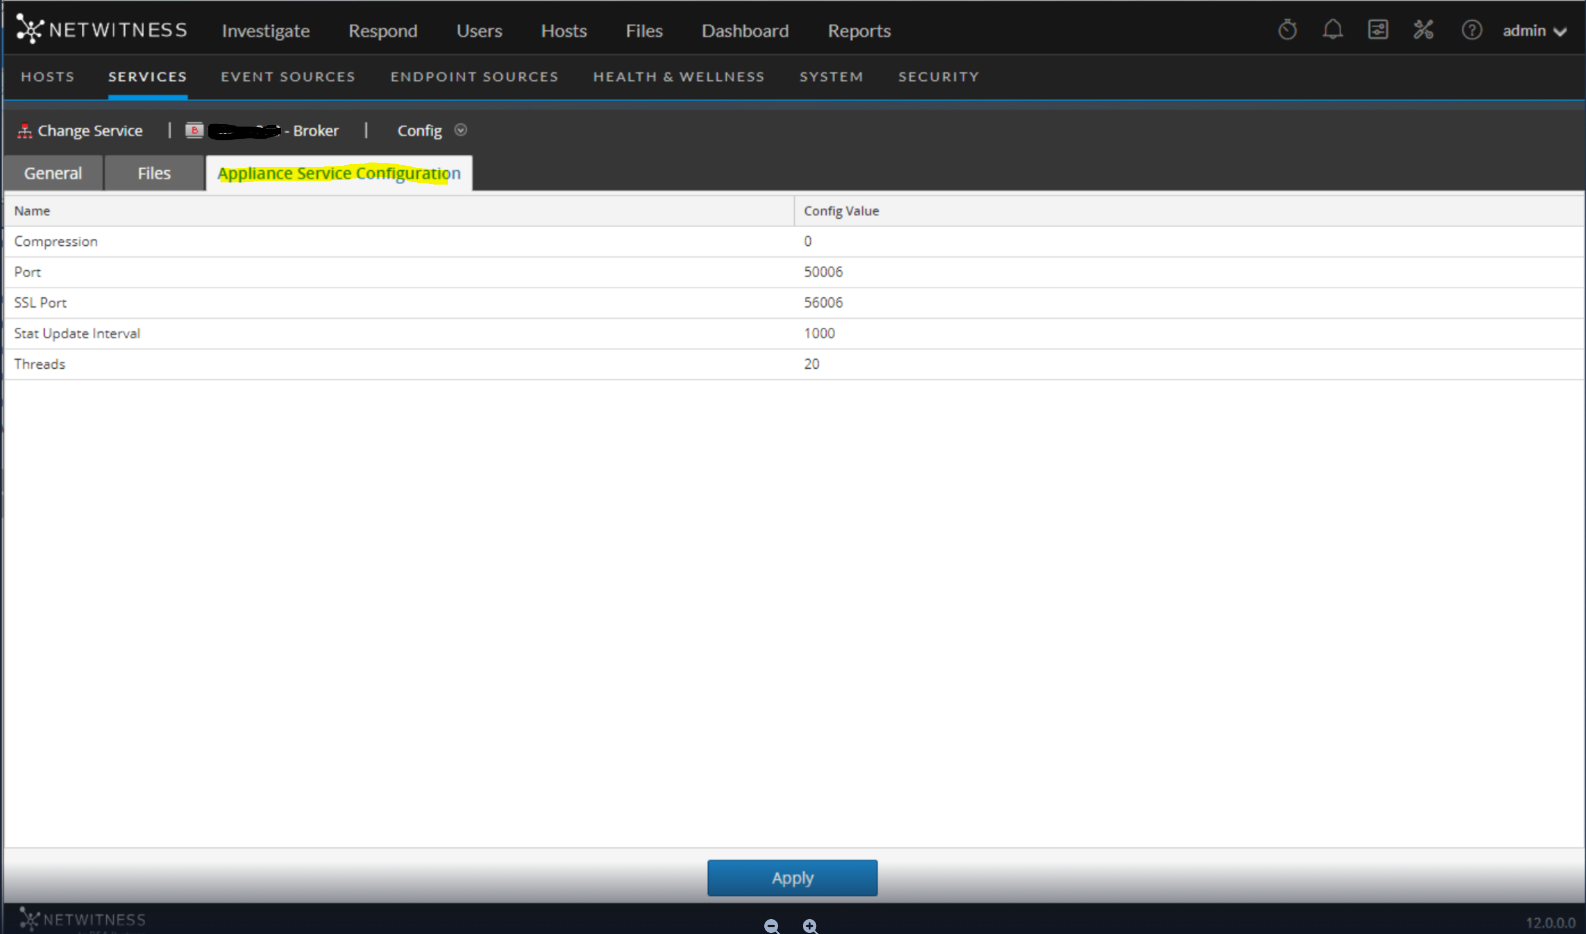Switch to the General tab
This screenshot has height=934, width=1586.
tap(53, 173)
